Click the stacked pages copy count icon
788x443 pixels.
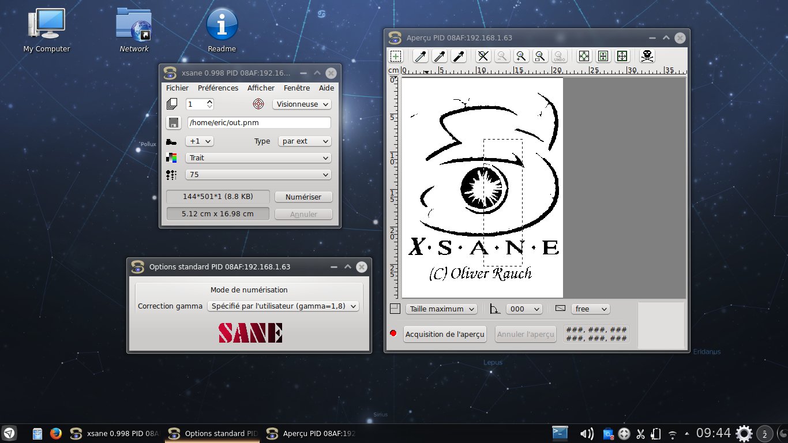pos(172,104)
